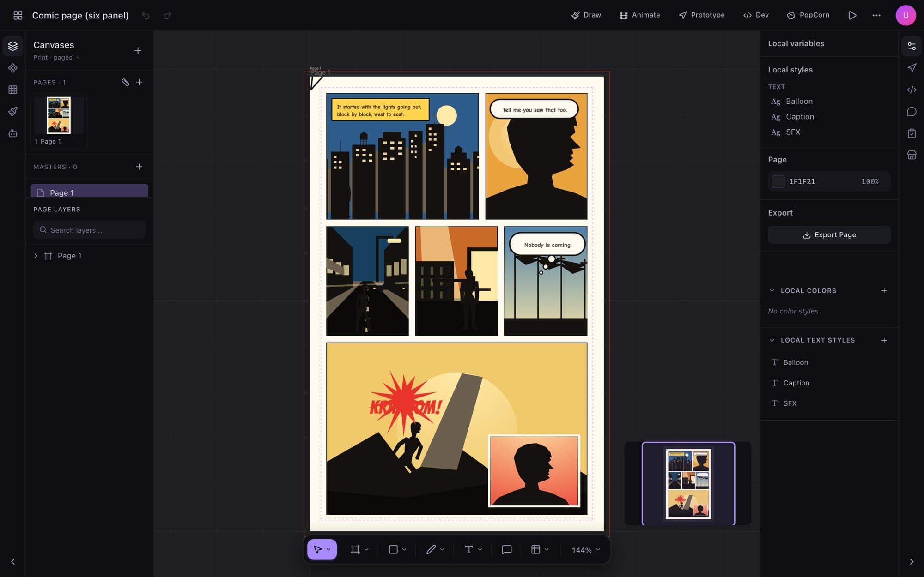This screenshot has height=577, width=924.
Task: Click the undo arrow
Action: (146, 15)
